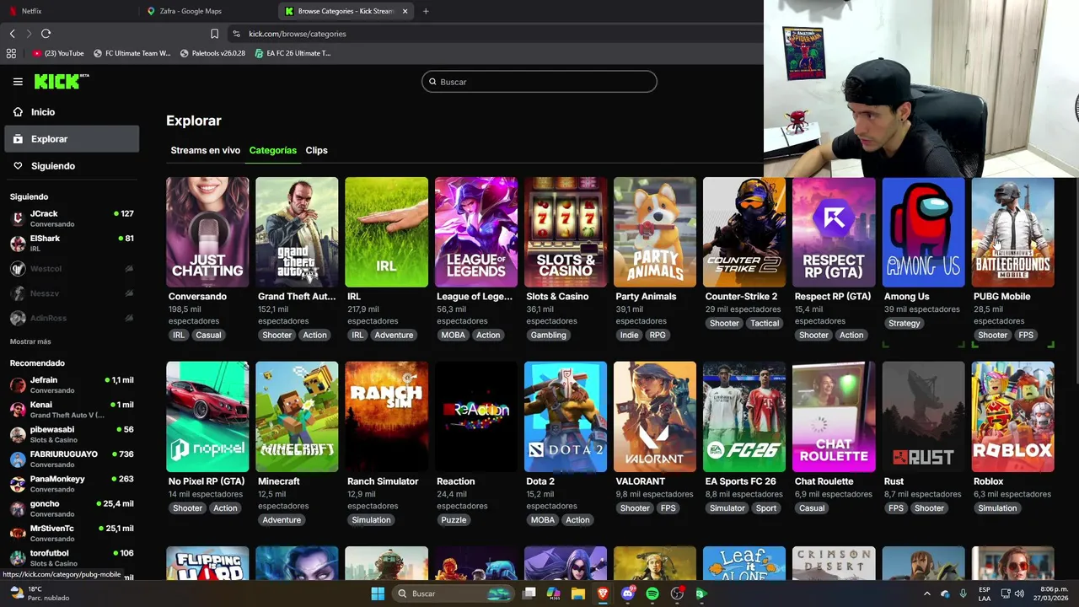The width and height of the screenshot is (1079, 607).
Task: Open Siguiendo page from sidebar
Action: [72, 166]
